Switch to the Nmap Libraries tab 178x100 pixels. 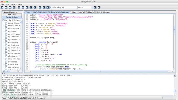click(x=10, y=12)
